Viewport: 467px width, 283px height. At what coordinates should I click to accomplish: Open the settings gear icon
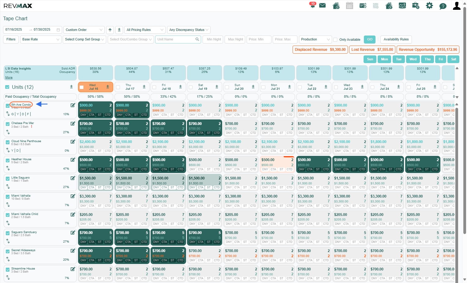(x=429, y=6)
